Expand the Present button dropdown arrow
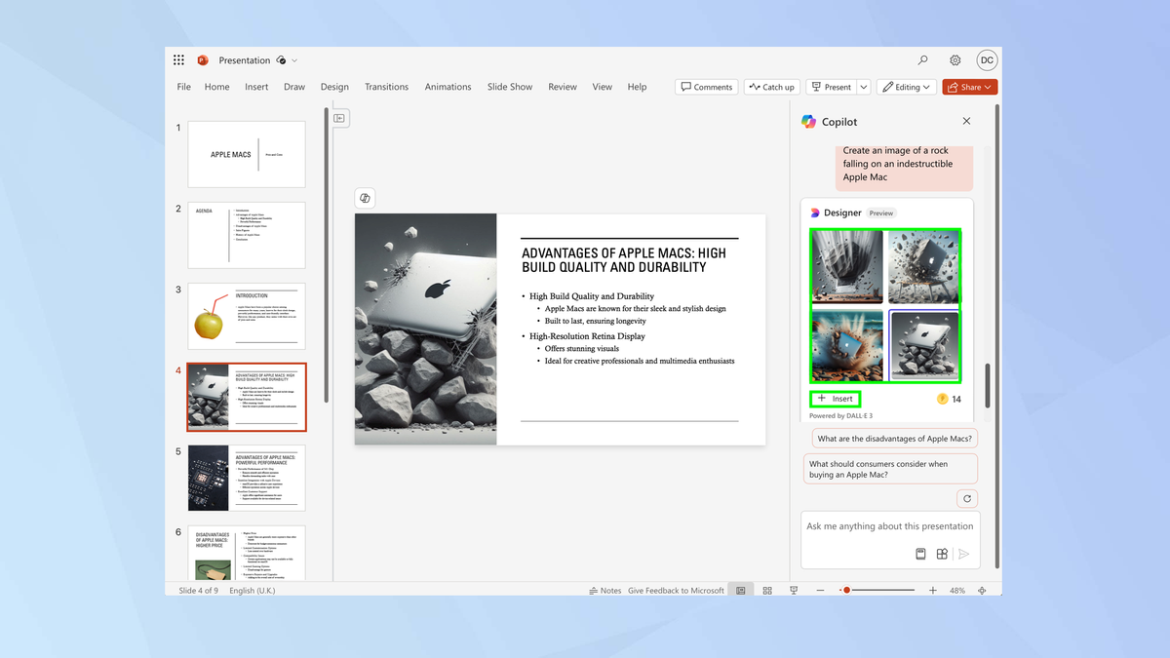Image resolution: width=1170 pixels, height=658 pixels. (x=863, y=87)
